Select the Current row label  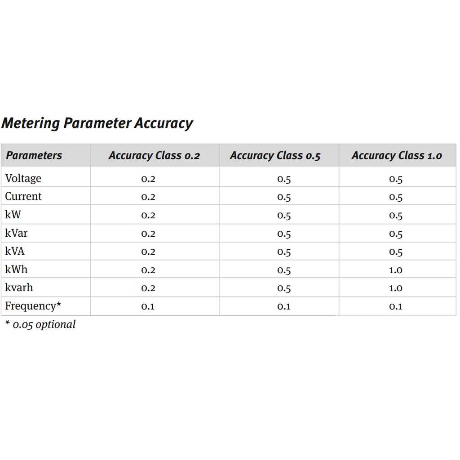23,196
